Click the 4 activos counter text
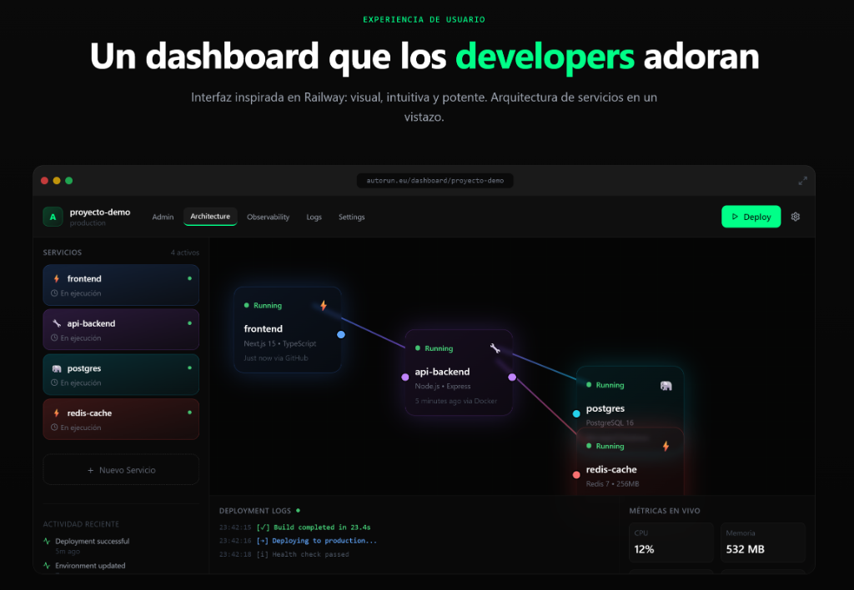Viewport: 854px width, 590px height. (184, 252)
